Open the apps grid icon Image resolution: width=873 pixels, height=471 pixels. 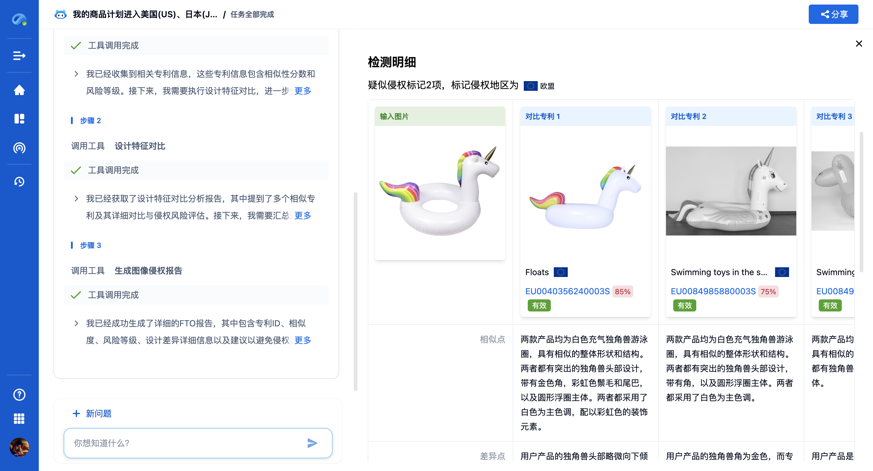[x=19, y=419]
